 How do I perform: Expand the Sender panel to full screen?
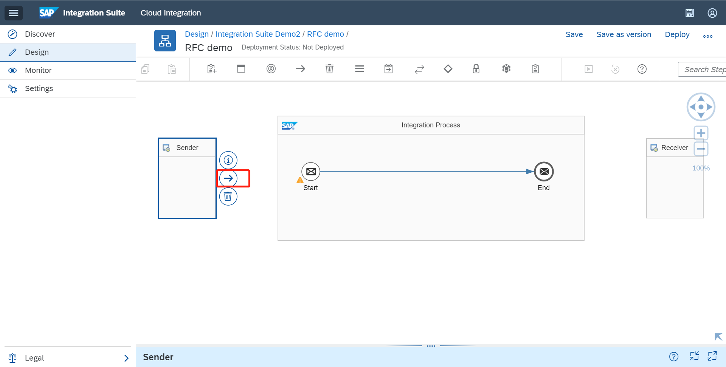tap(713, 356)
